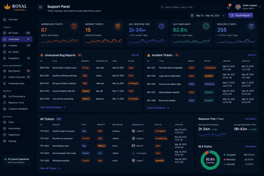264x176 pixels.
Task: Click View All in Unresolved Bug Reports
Action: pos(135,55)
